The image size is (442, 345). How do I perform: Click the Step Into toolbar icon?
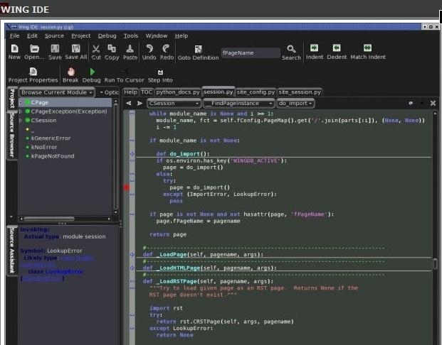point(159,72)
